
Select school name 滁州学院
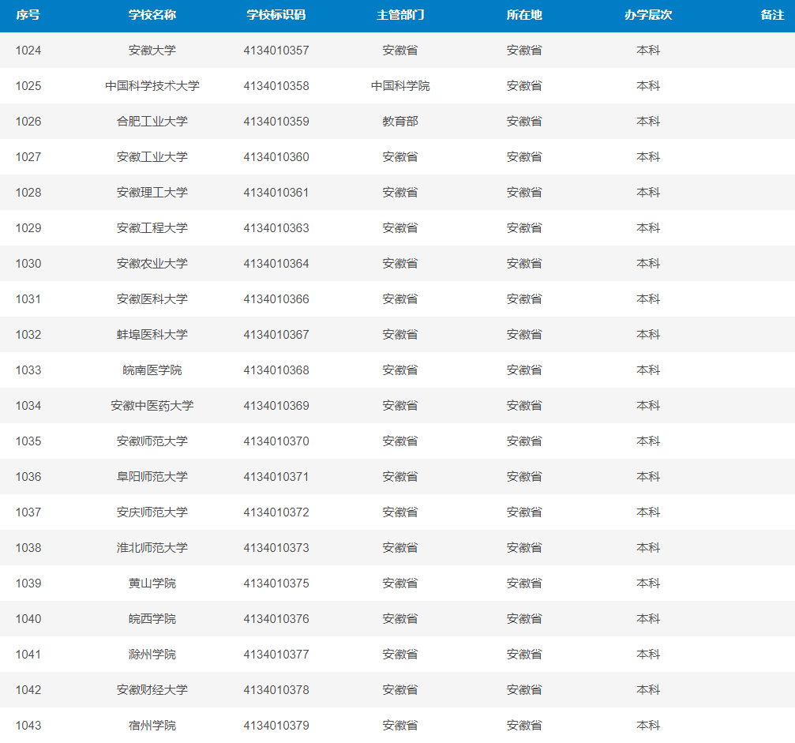(152, 655)
